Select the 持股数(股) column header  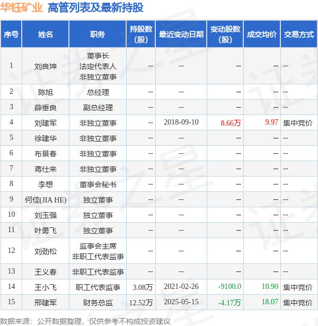click(x=141, y=34)
